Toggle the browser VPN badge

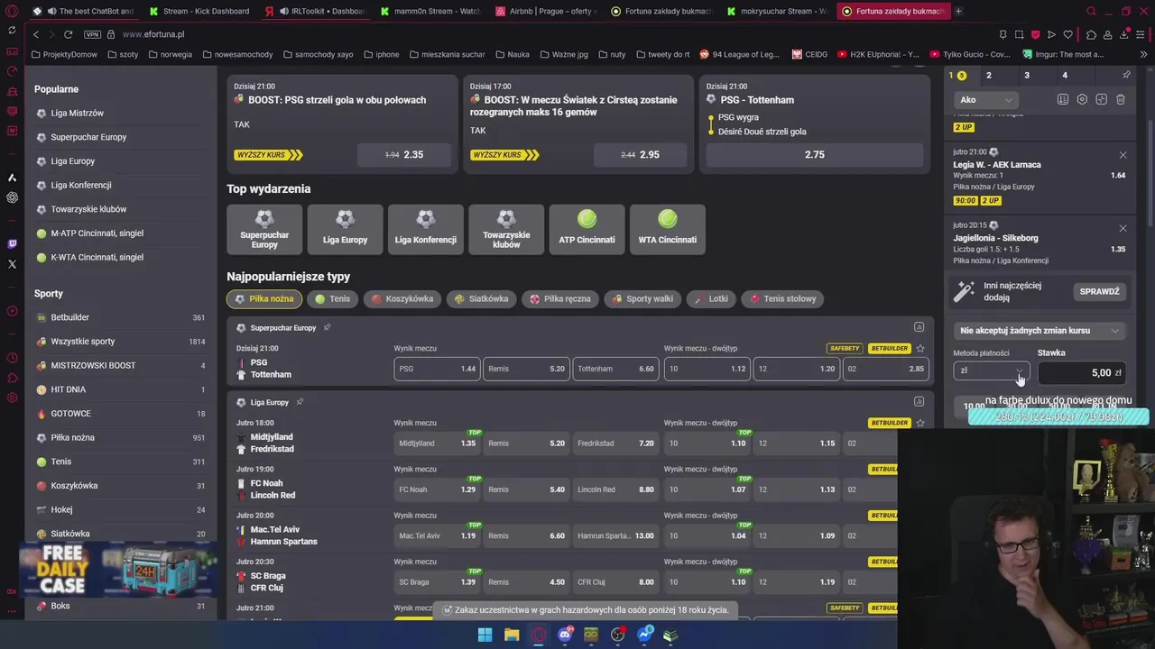coord(92,34)
